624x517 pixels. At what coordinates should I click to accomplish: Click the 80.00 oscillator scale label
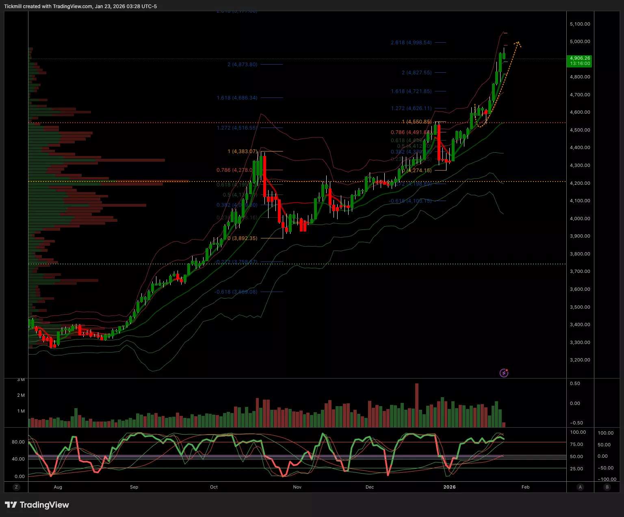(18, 442)
